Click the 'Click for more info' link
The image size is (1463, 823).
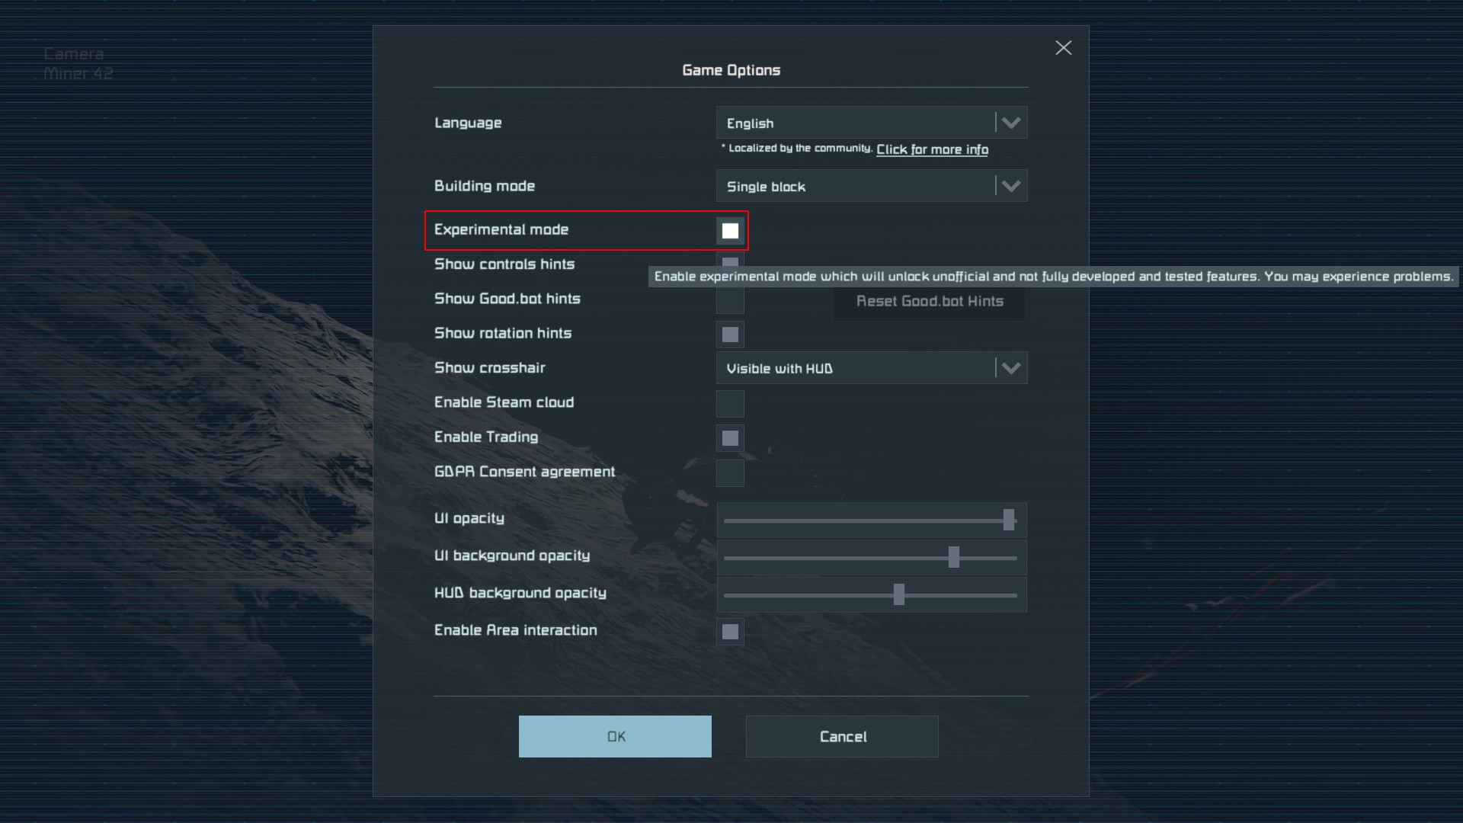(932, 149)
